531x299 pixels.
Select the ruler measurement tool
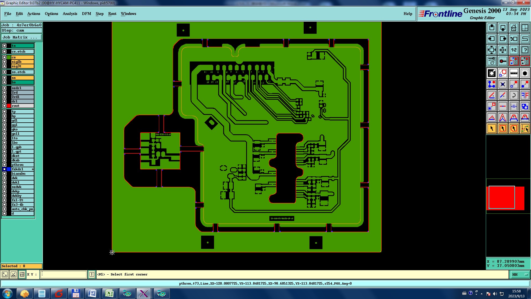514,73
